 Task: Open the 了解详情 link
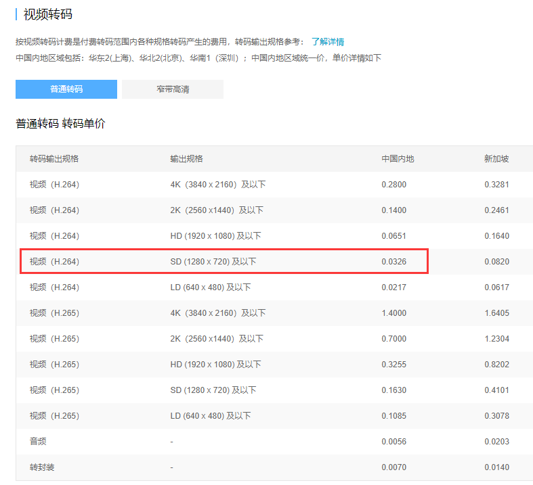pyautogui.click(x=328, y=42)
